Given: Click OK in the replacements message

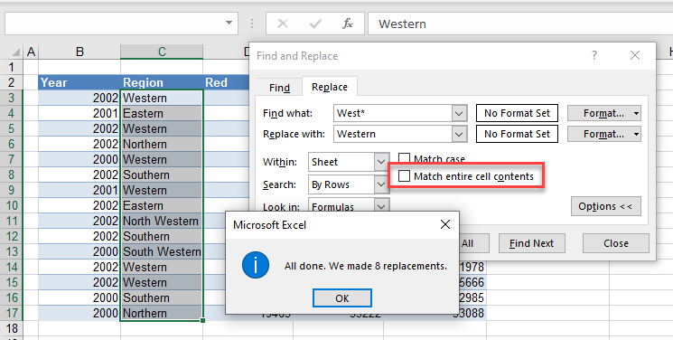Looking at the screenshot, I should (x=342, y=298).
